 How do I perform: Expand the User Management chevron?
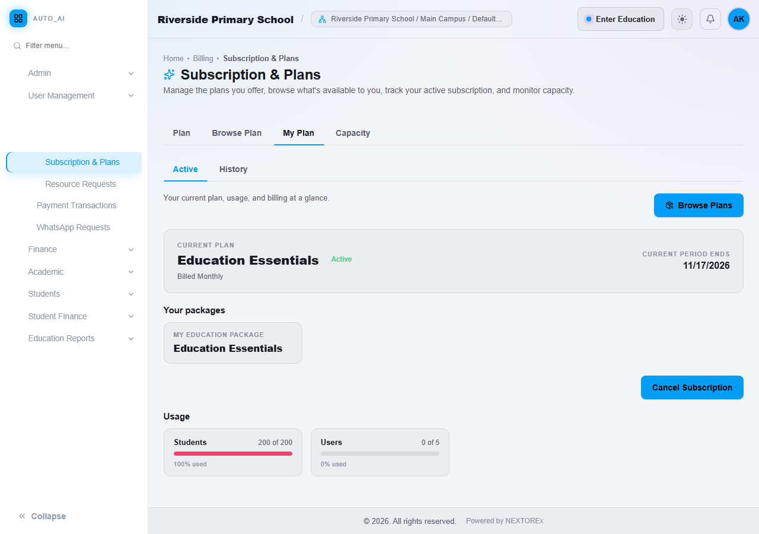pos(131,96)
